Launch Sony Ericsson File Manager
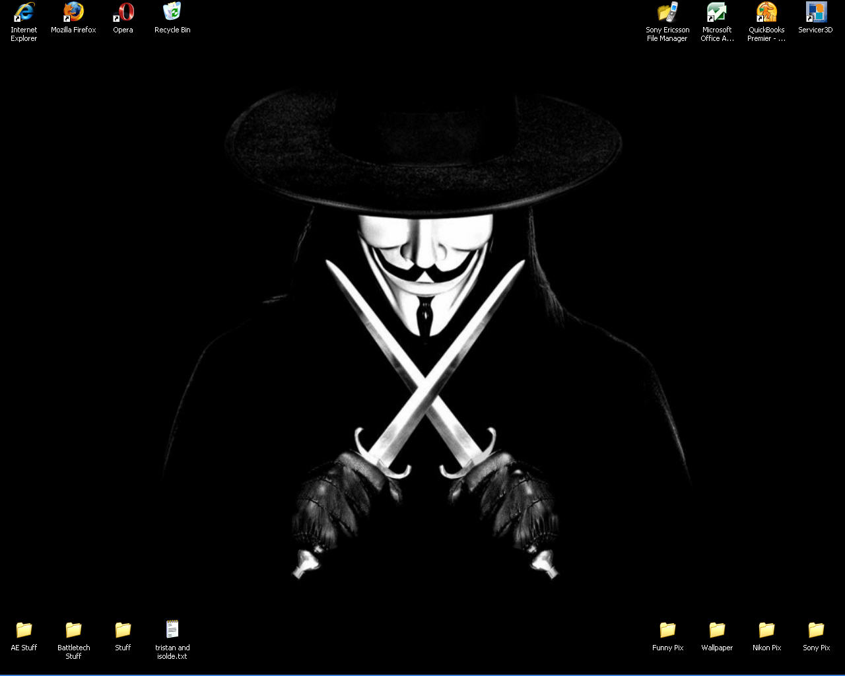Image resolution: width=845 pixels, height=676 pixels. pos(667,12)
